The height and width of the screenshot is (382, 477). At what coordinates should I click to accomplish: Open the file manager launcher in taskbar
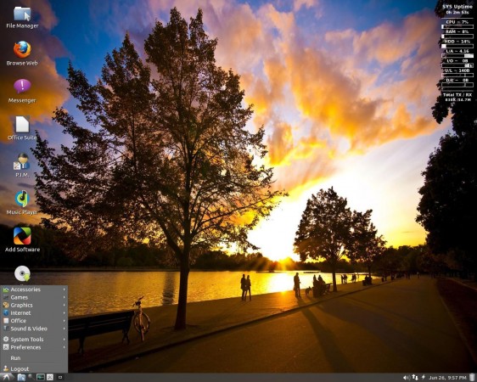tap(21, 378)
